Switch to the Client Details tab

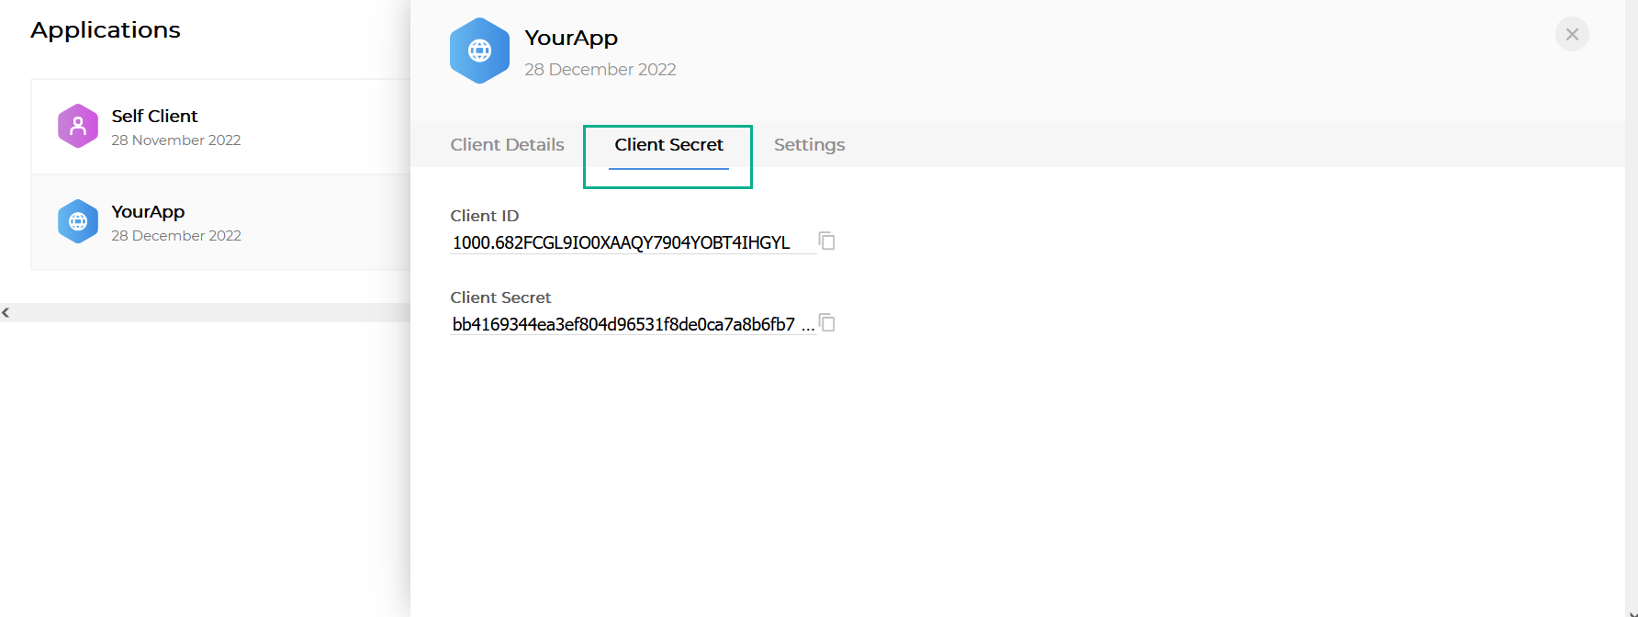507,144
